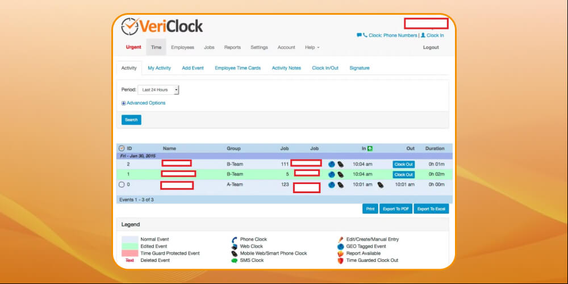Click the green sort arrow in the In column
Screen dimensions: 568x284
tap(370, 148)
